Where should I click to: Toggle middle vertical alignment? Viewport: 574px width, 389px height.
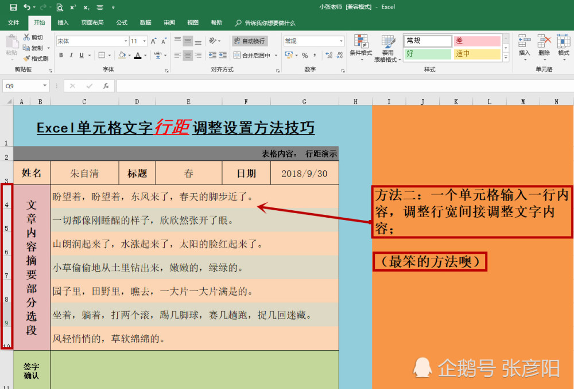[x=188, y=41]
